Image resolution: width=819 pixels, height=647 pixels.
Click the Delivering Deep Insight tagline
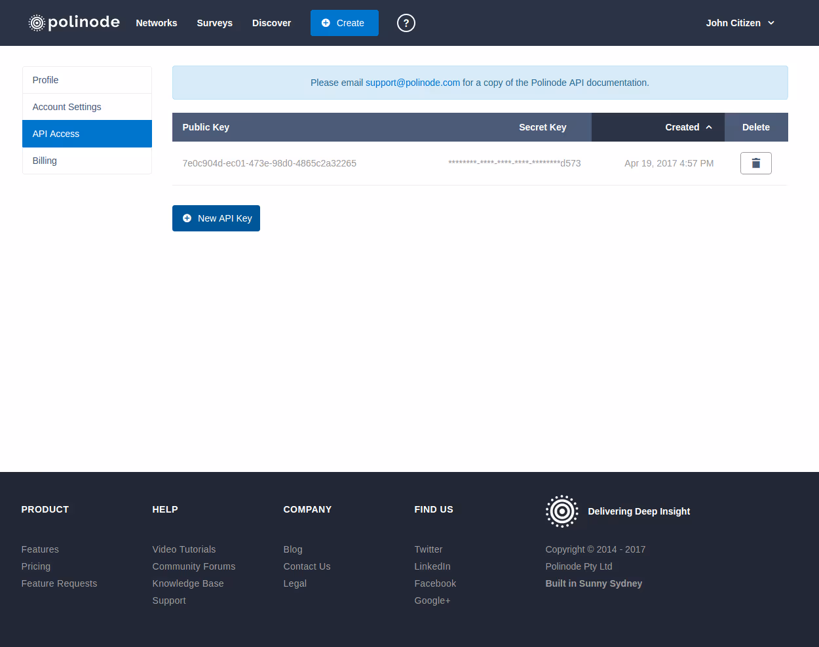point(639,511)
